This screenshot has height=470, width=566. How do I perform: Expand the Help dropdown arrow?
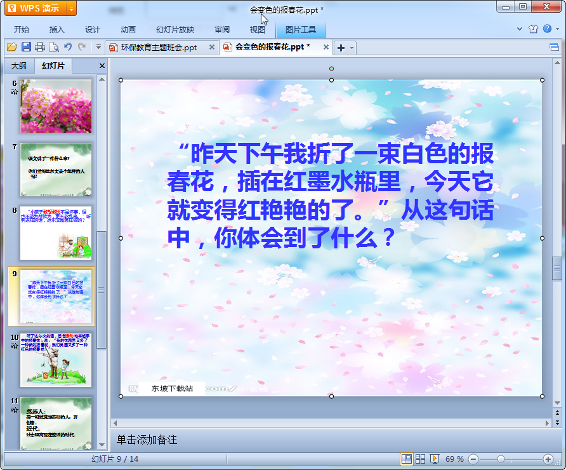[x=557, y=29]
